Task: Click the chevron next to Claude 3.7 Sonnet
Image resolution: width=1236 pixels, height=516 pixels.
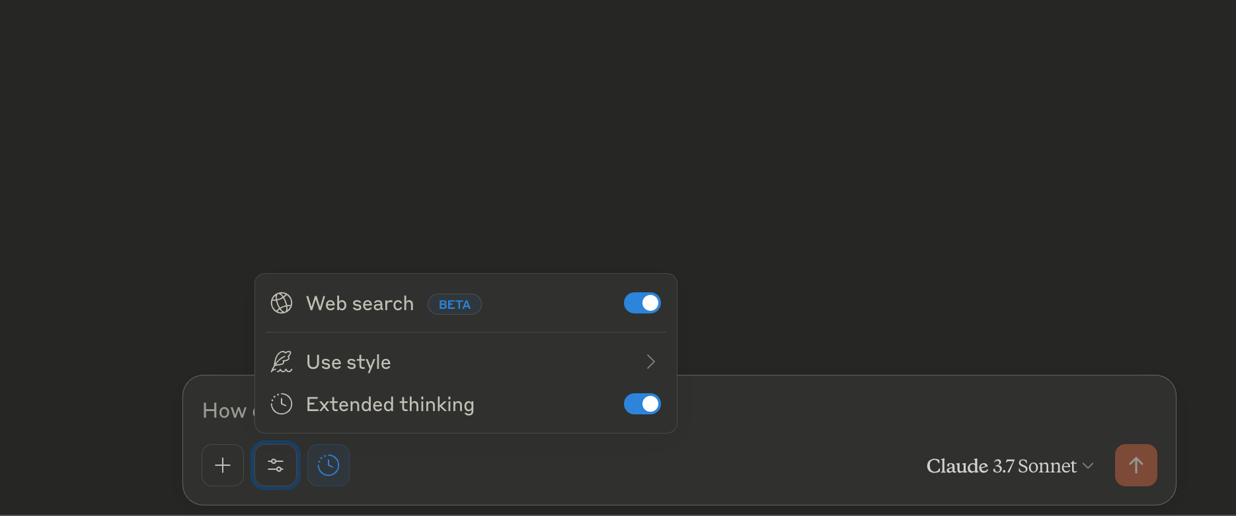Action: click(x=1088, y=466)
